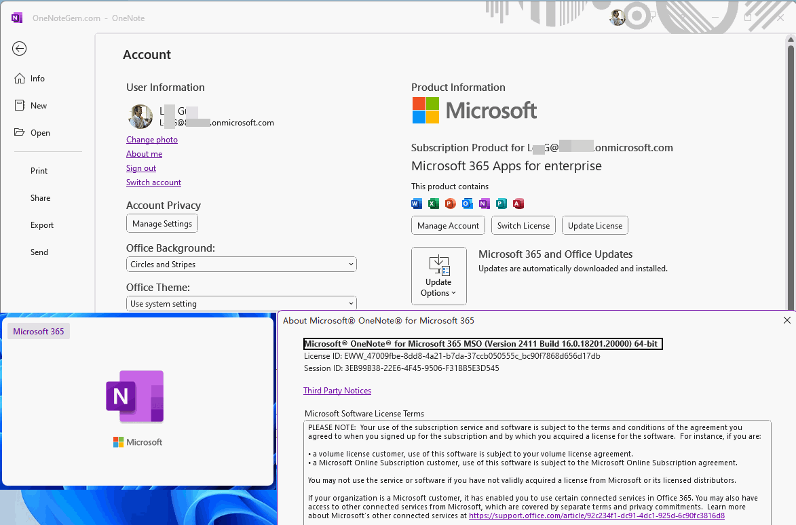Click the Sign out link
796x525 pixels.
141,168
